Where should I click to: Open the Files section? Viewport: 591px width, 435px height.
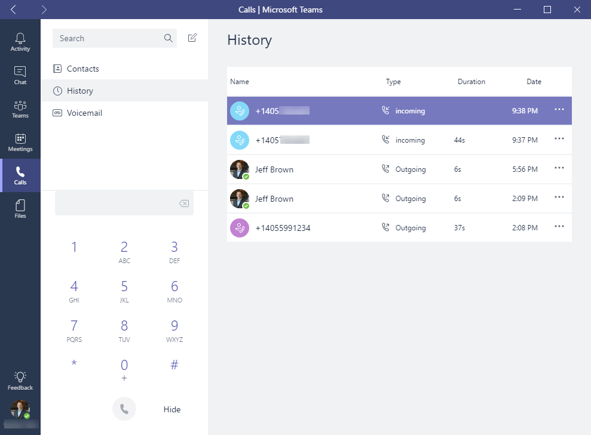(x=20, y=209)
